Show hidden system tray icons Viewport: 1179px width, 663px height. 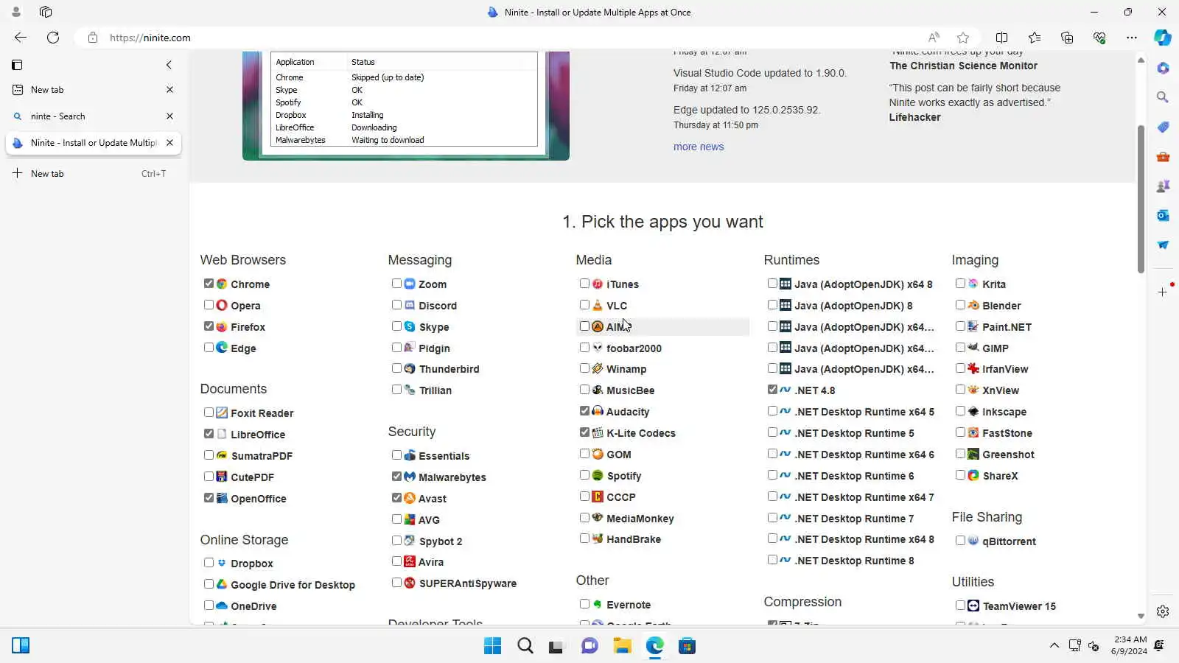pos(1054,645)
